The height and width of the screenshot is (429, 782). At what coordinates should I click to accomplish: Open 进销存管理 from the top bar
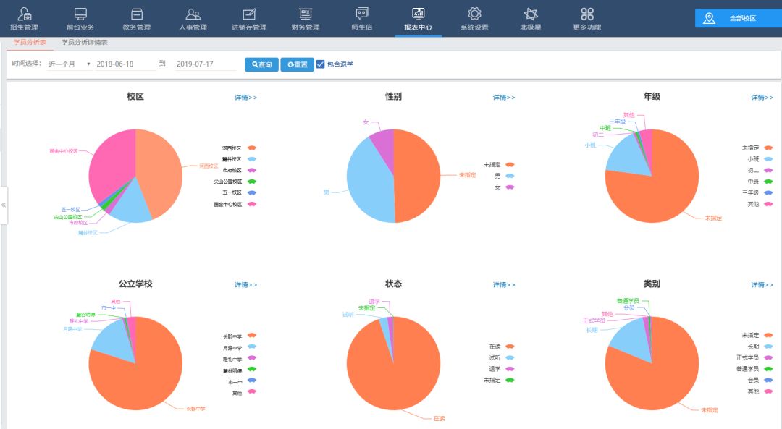249,14
